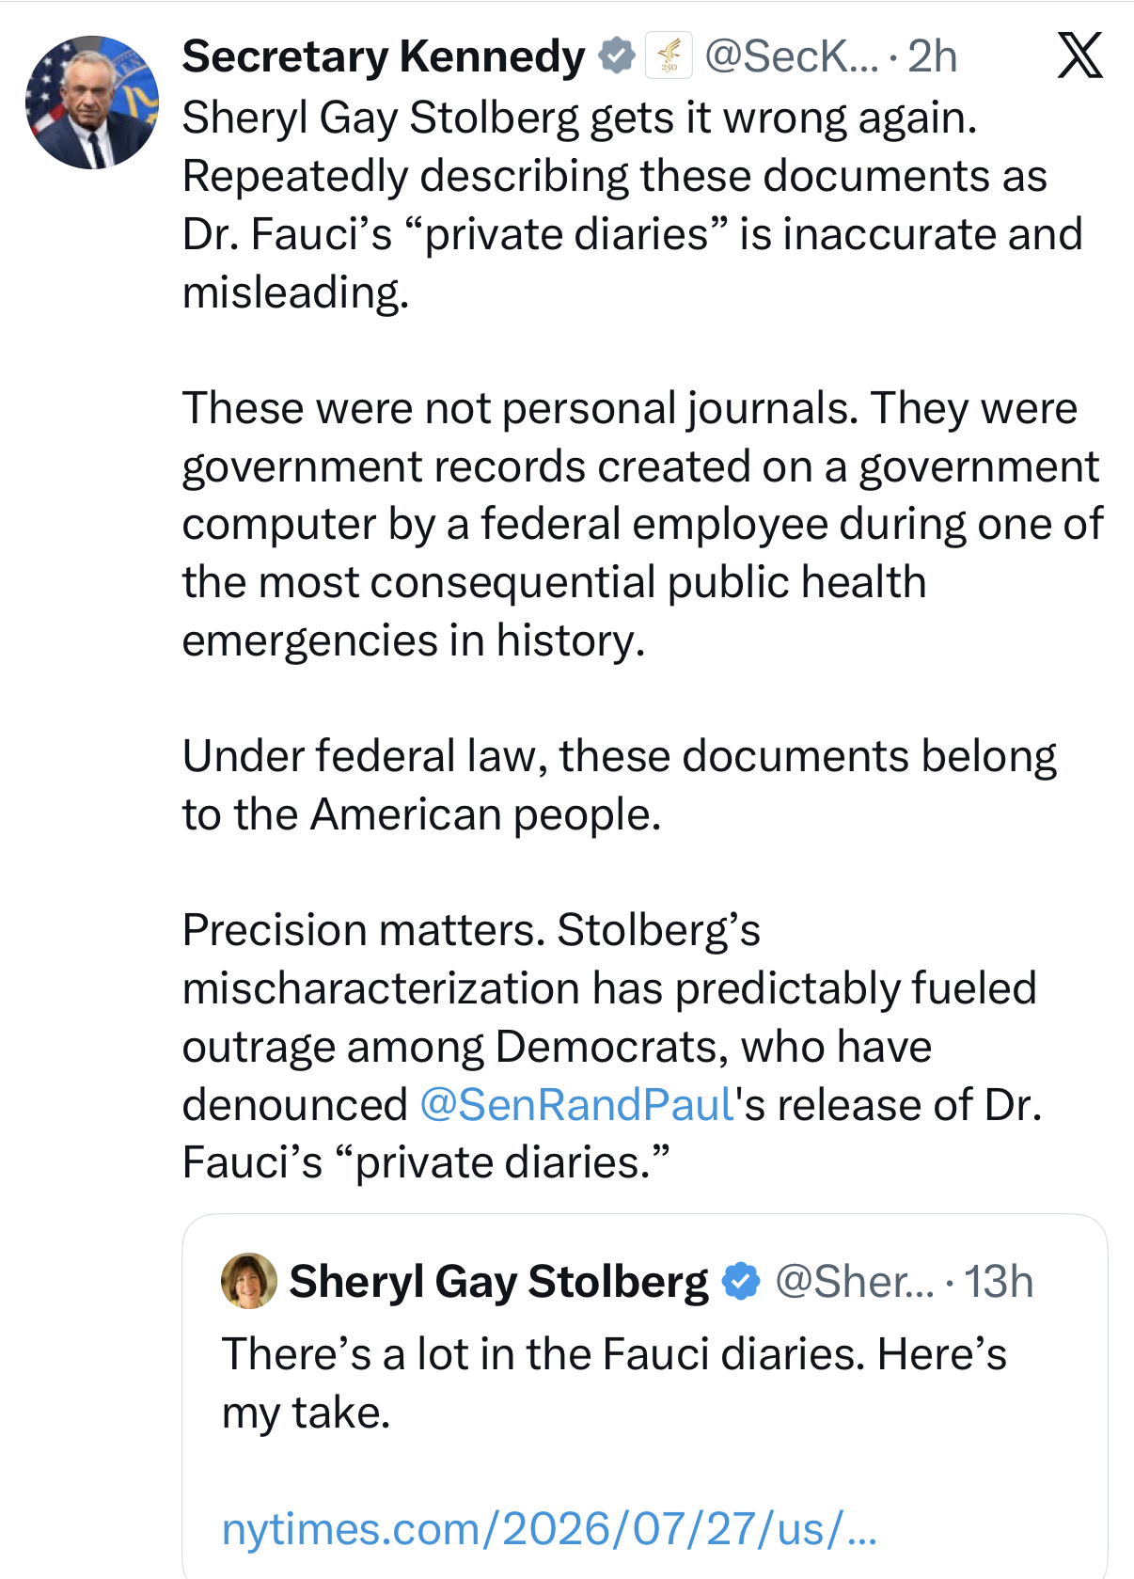Image resolution: width=1134 pixels, height=1579 pixels.
Task: Click the 2h post timestamp
Action: point(932,56)
